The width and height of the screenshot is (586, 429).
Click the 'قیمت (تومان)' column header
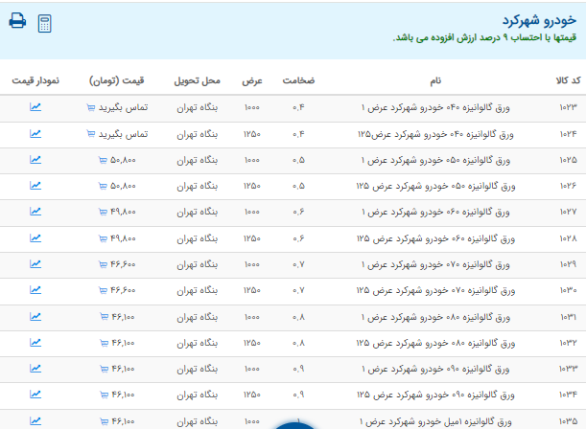coord(117,80)
